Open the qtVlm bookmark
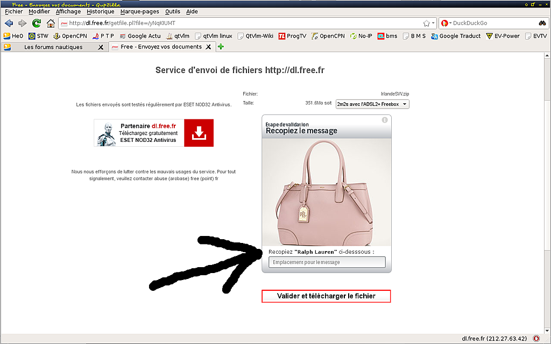This screenshot has width=551, height=344. tap(178, 36)
